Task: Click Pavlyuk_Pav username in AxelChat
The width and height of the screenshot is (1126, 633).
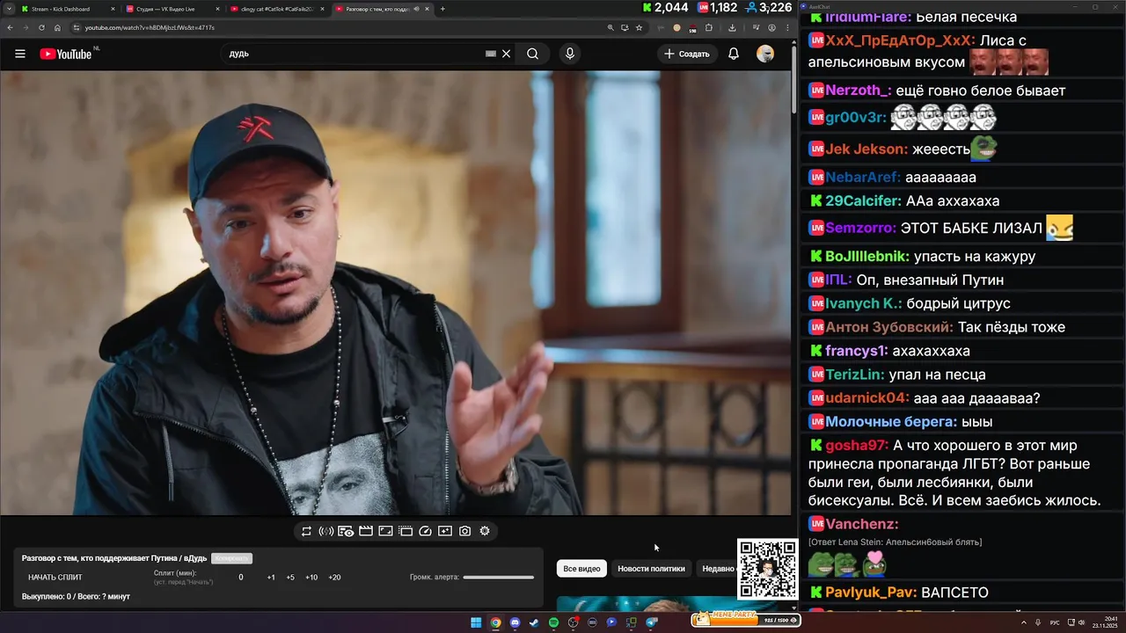Action: tap(871, 593)
